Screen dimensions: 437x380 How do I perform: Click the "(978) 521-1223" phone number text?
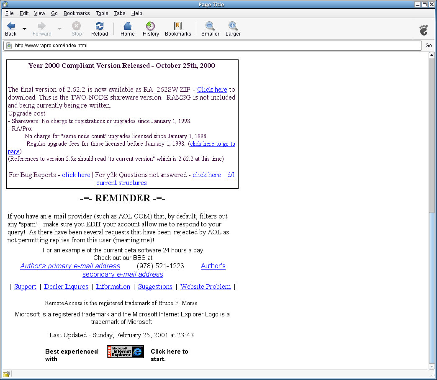pyautogui.click(x=160, y=266)
